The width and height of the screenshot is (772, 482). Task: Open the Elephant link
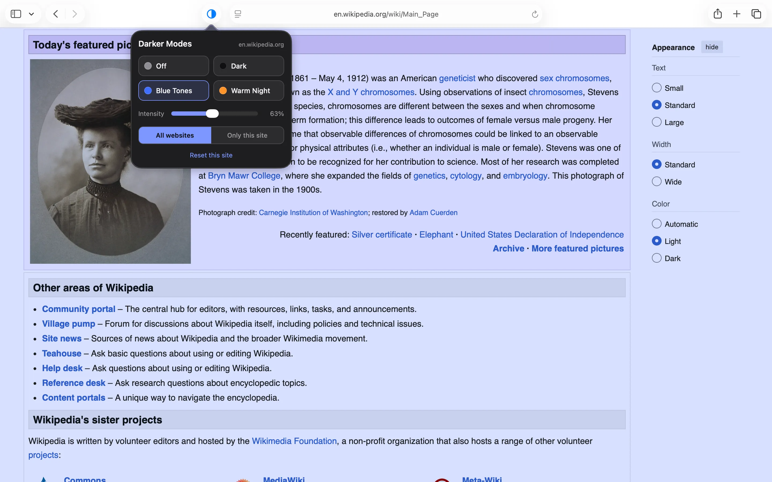click(x=436, y=235)
